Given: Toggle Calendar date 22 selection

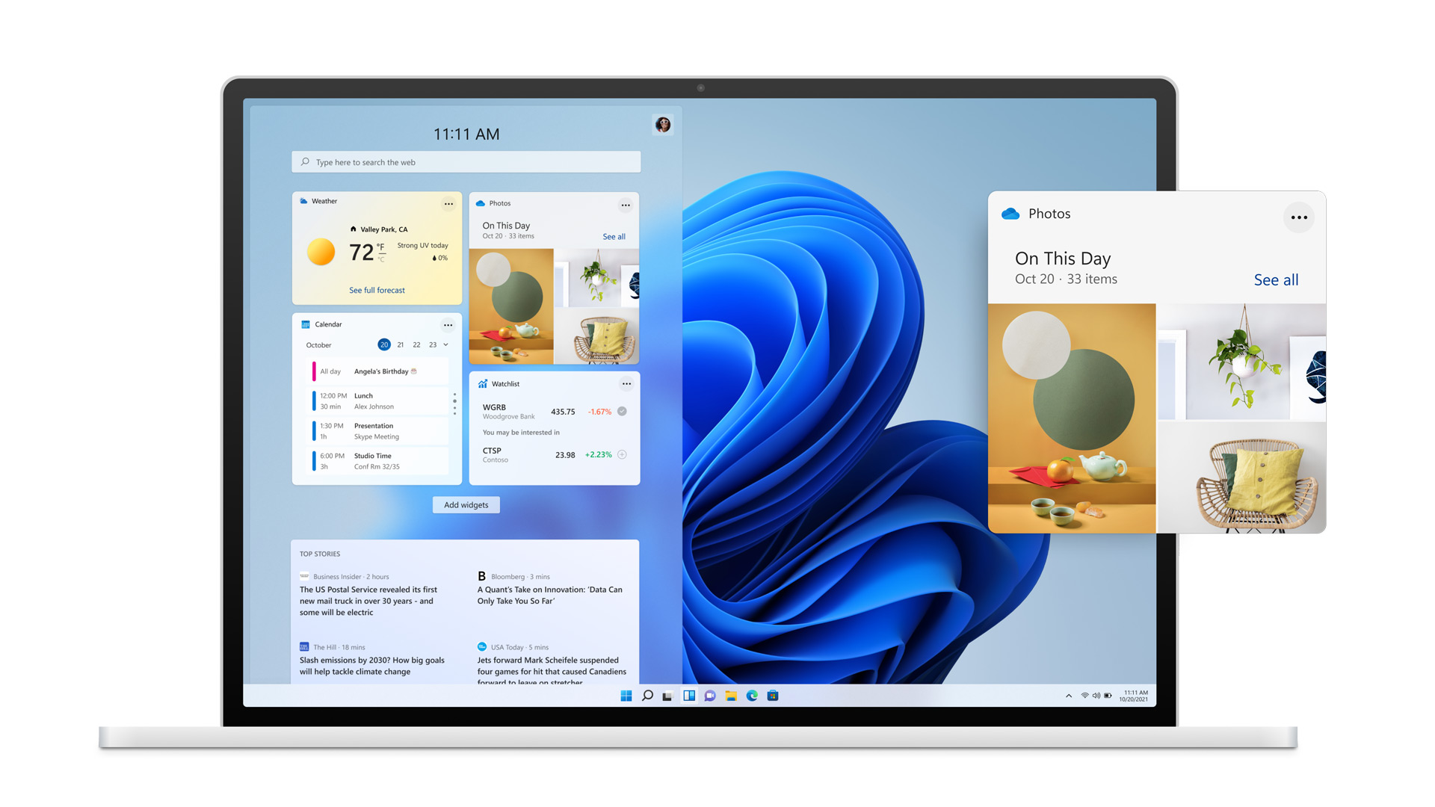Looking at the screenshot, I should point(416,345).
